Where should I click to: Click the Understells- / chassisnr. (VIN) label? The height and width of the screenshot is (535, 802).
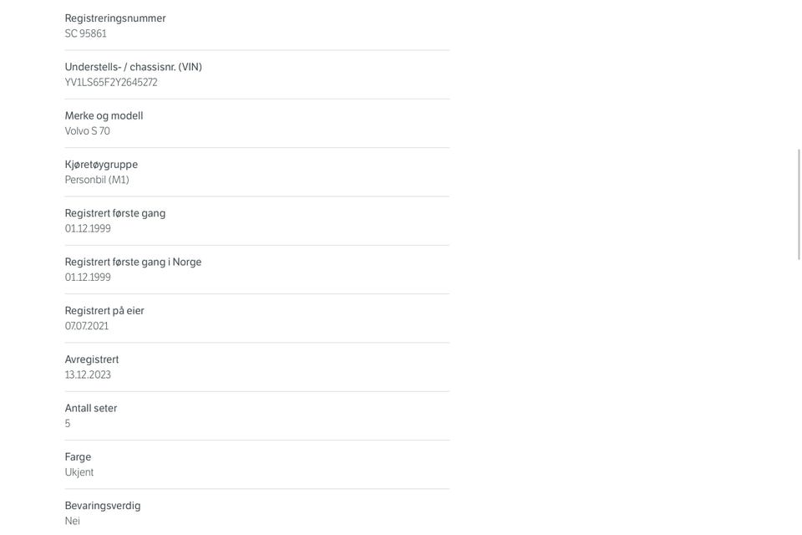(134, 67)
